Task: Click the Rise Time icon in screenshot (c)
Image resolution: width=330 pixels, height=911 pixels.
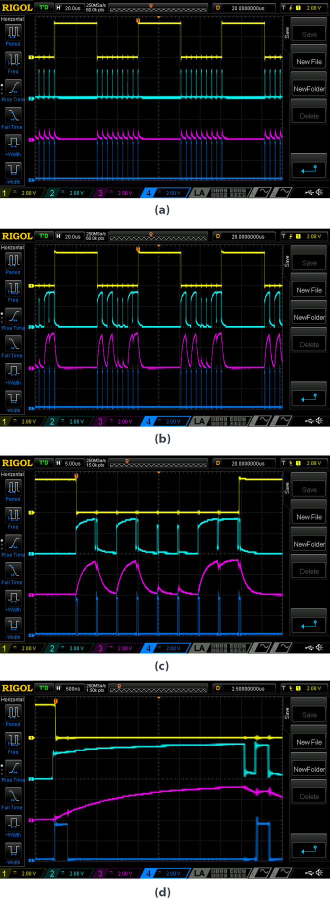Action: pyautogui.click(x=13, y=543)
